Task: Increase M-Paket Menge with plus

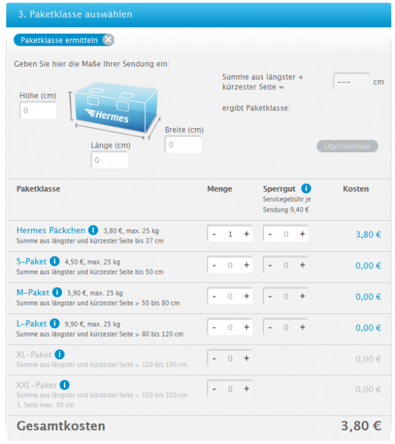Action: [x=247, y=296]
